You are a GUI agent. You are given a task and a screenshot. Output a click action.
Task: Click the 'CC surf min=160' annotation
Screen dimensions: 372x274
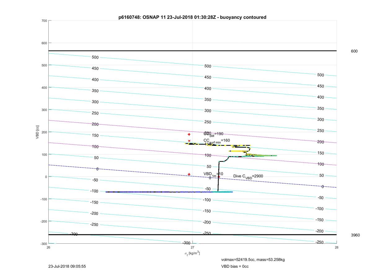[217, 141]
